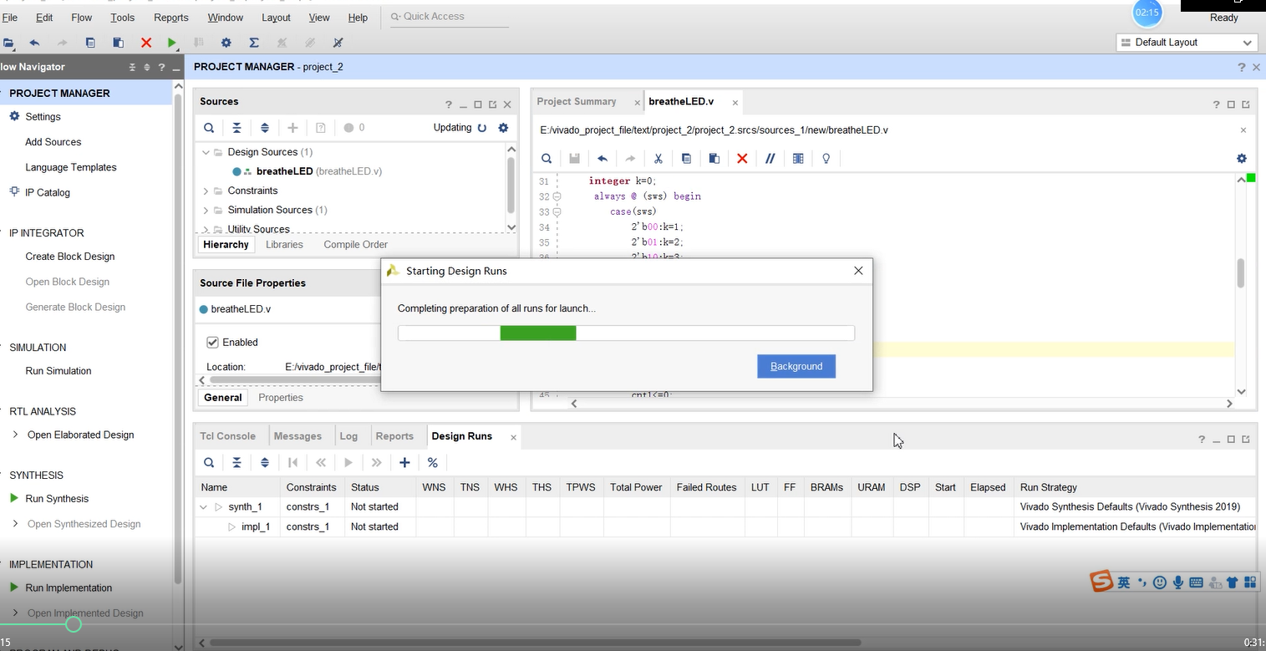Image resolution: width=1266 pixels, height=651 pixels.
Task: Expand the Utility Sources tree node
Action: pyautogui.click(x=206, y=229)
